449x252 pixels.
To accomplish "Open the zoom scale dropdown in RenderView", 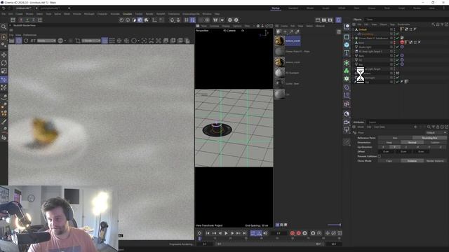I will [91, 41].
